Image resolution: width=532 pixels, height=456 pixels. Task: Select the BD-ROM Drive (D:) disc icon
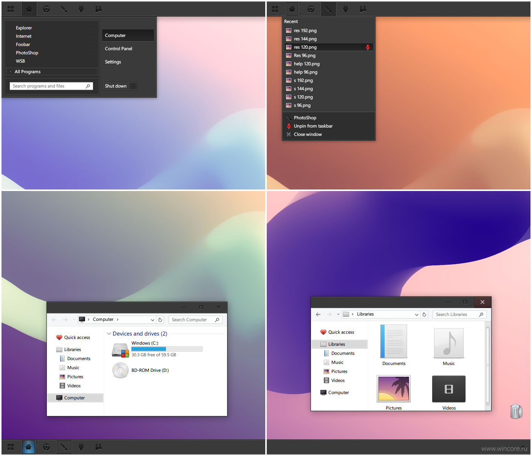121,370
